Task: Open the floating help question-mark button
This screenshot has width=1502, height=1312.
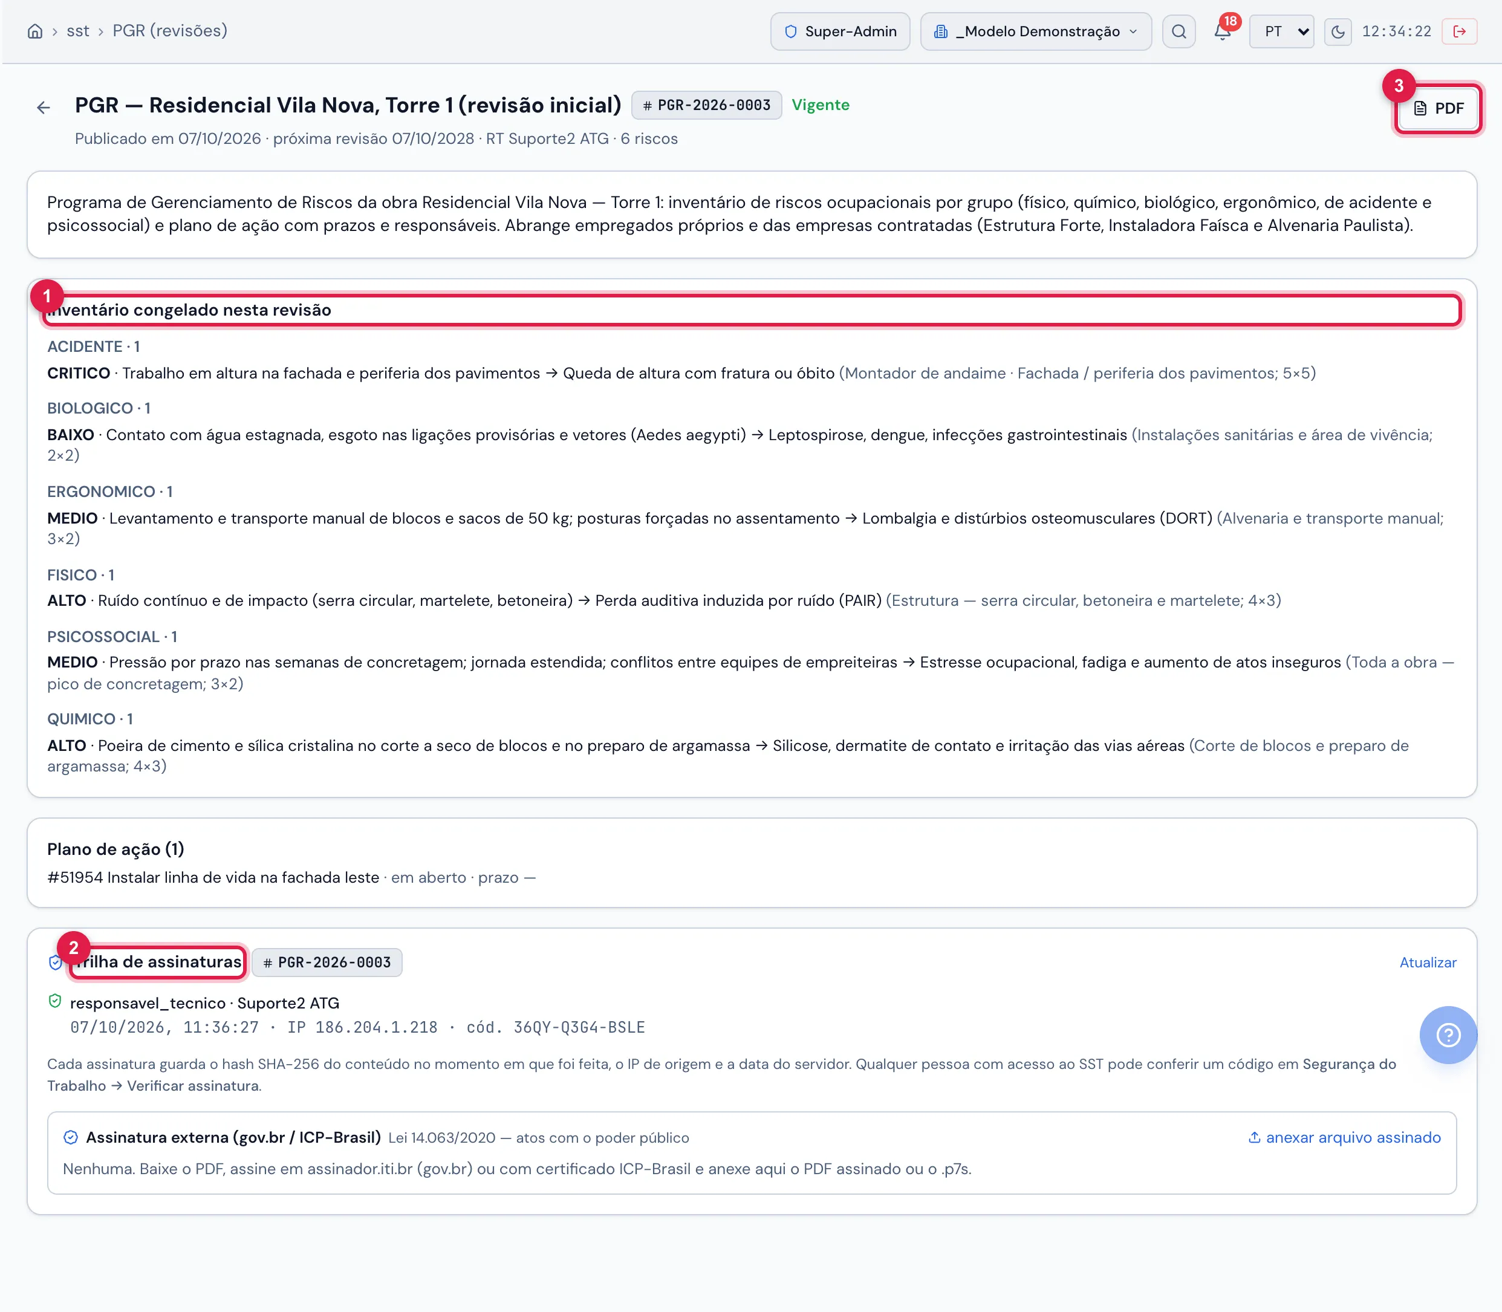Action: point(1448,1034)
